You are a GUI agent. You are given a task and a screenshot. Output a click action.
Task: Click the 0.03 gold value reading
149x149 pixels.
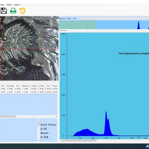point(44,129)
